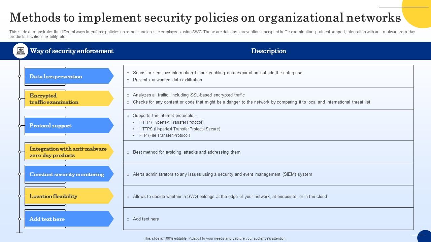431x242 pixels.
Task: Click the Description column header
Action: (269, 51)
